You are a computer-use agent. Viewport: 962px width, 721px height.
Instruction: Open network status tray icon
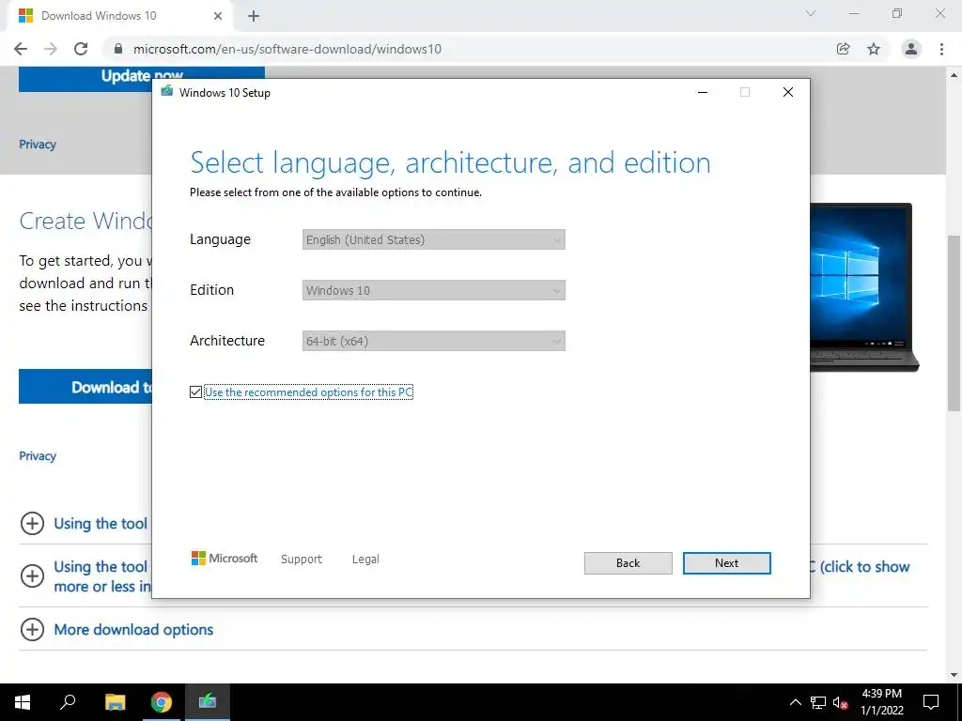pyautogui.click(x=818, y=702)
